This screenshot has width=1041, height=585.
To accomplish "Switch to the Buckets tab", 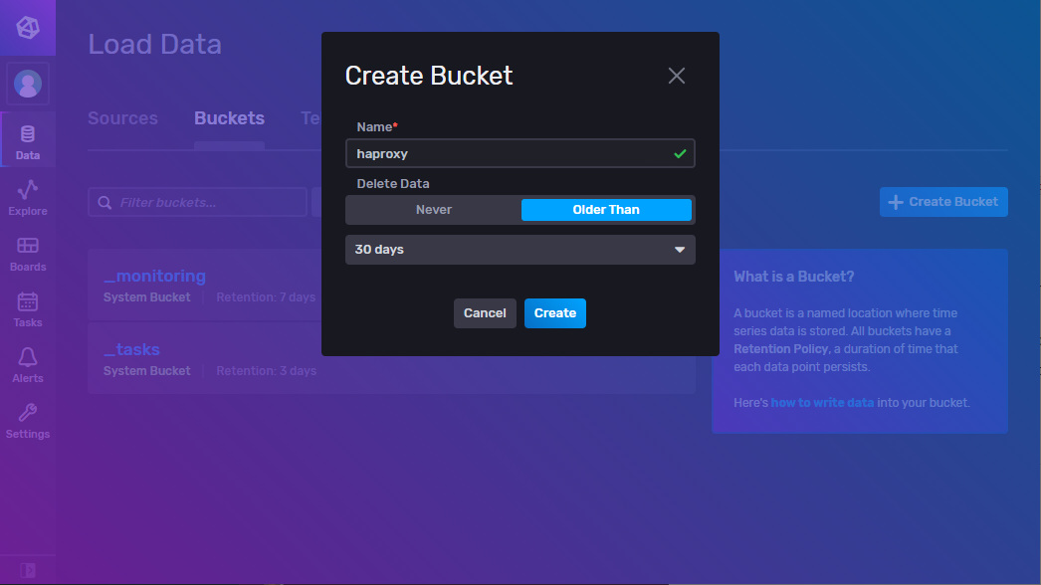I will point(229,117).
